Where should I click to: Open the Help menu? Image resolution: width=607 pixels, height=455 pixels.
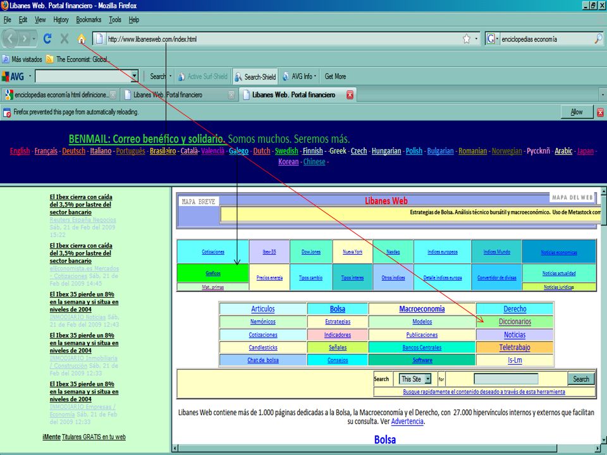(134, 20)
